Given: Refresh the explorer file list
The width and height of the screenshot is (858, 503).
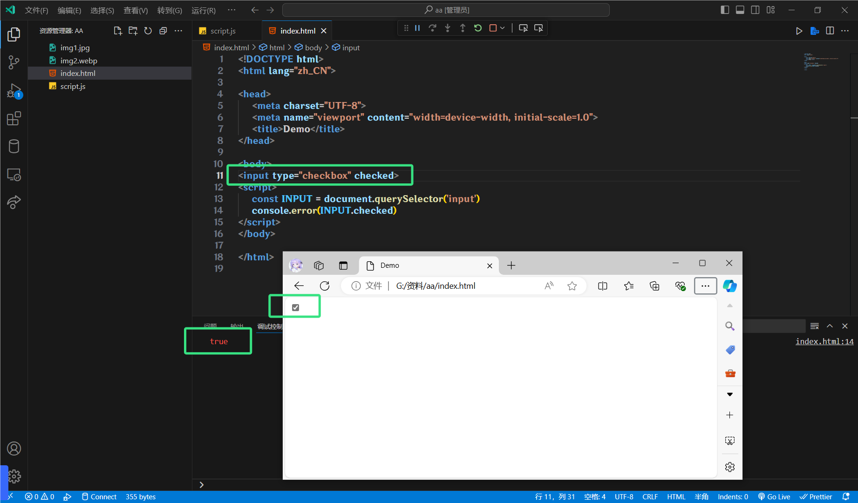Looking at the screenshot, I should click(148, 31).
